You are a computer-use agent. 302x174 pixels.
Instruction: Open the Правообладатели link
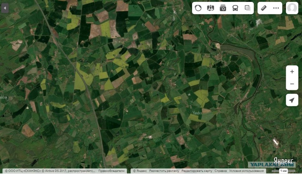[x=111, y=171]
